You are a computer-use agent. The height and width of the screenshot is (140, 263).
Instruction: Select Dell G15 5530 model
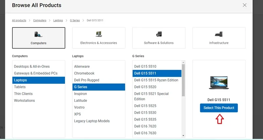pyautogui.click(x=157, y=113)
